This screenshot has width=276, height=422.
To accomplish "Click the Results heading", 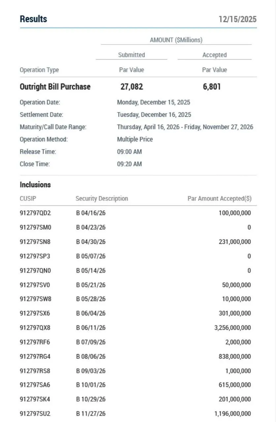I will pos(33,19).
